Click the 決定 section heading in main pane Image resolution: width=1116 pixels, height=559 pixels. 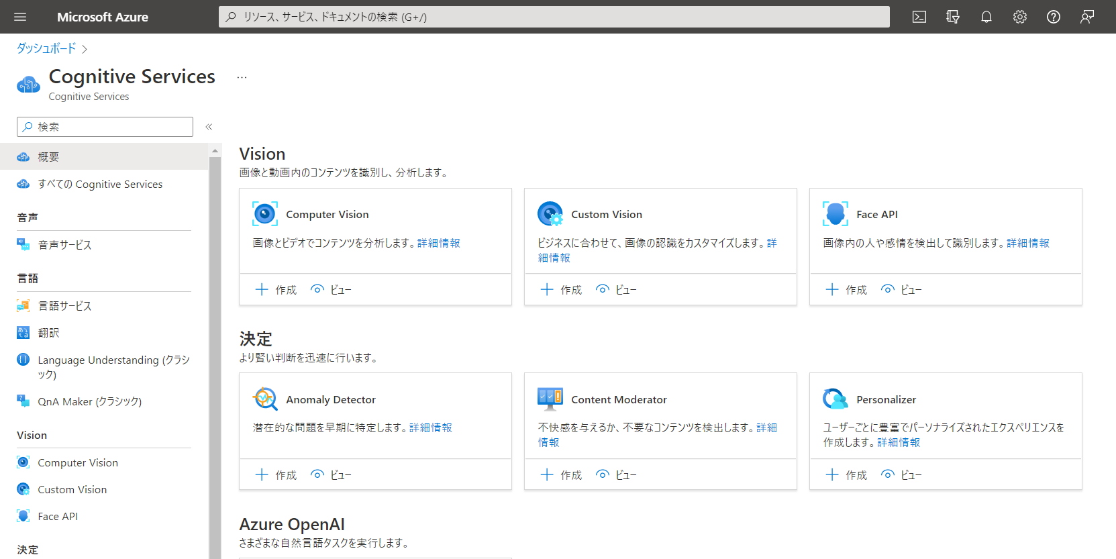pos(256,339)
